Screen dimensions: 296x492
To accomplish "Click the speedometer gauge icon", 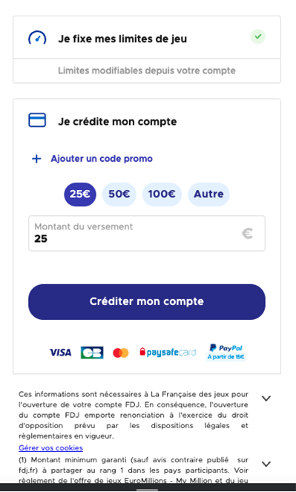I will (x=37, y=37).
